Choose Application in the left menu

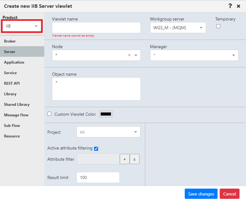click(22, 62)
